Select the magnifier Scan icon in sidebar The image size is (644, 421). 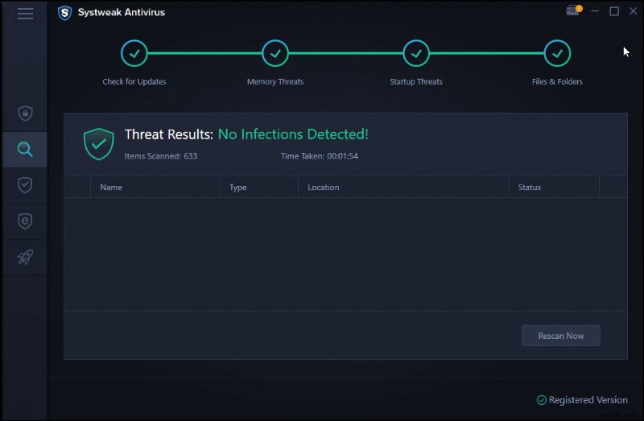25,150
